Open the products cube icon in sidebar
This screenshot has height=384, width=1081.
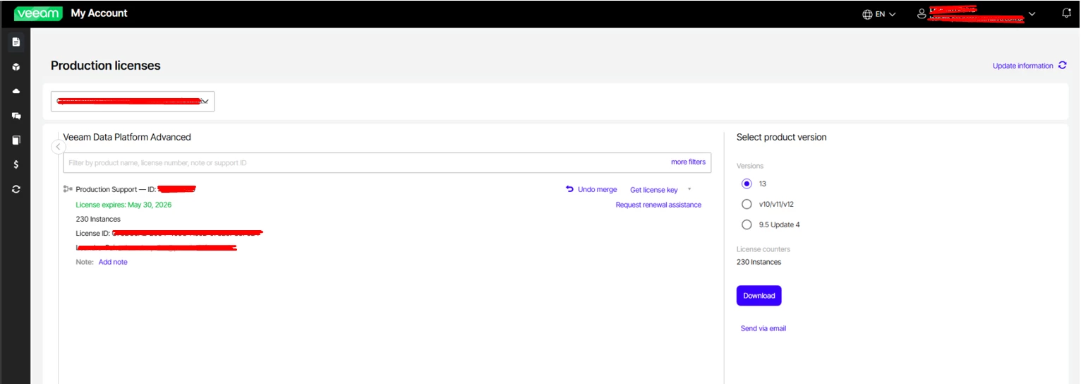click(x=16, y=67)
